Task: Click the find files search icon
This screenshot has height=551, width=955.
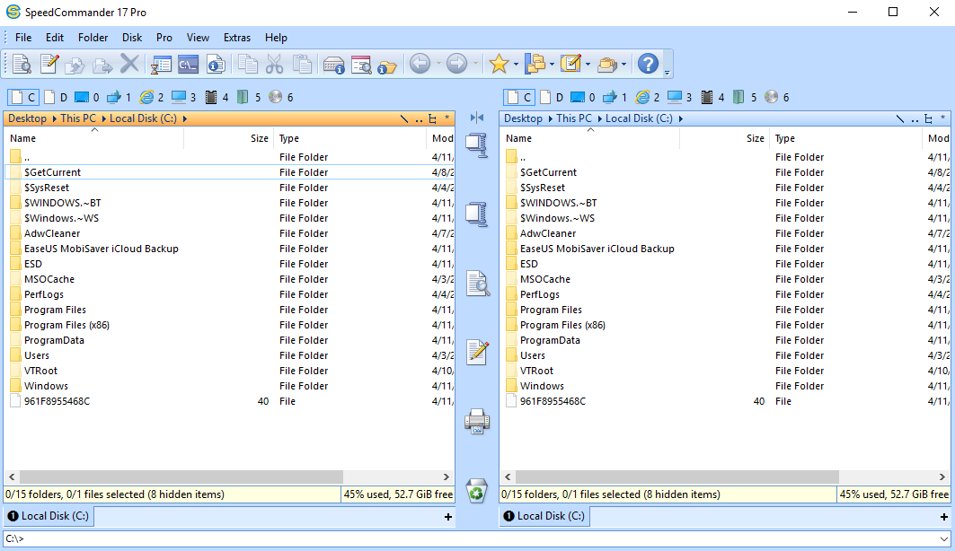Action: coord(361,64)
